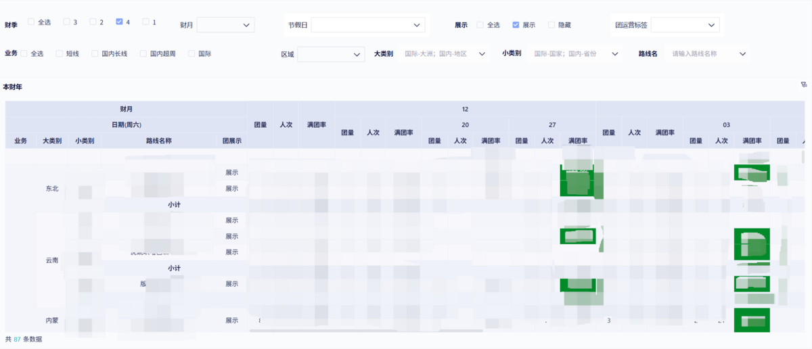The height and width of the screenshot is (349, 812).
Task: Click 人次 header under date 20
Action: (x=460, y=141)
